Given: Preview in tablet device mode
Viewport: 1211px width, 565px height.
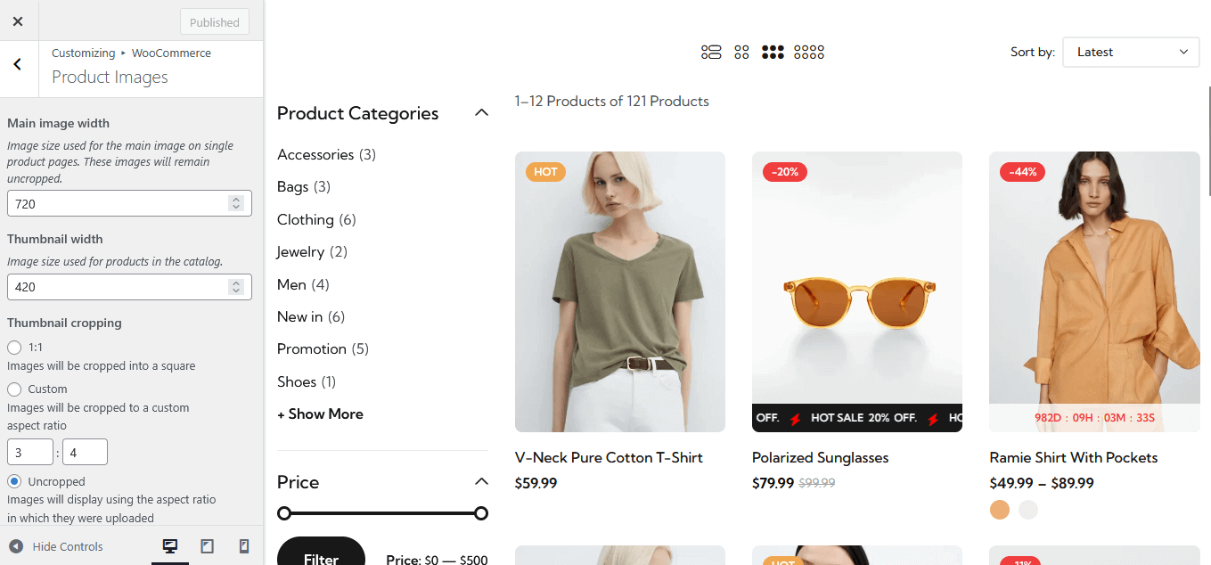Looking at the screenshot, I should pos(207,546).
